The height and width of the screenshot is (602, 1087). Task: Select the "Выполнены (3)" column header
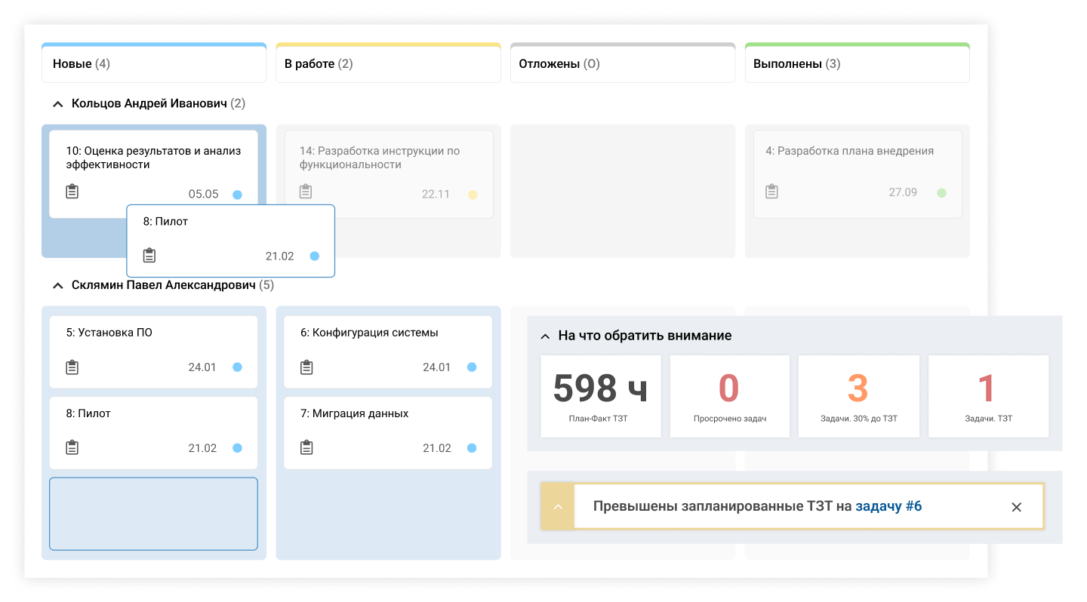[x=857, y=63]
